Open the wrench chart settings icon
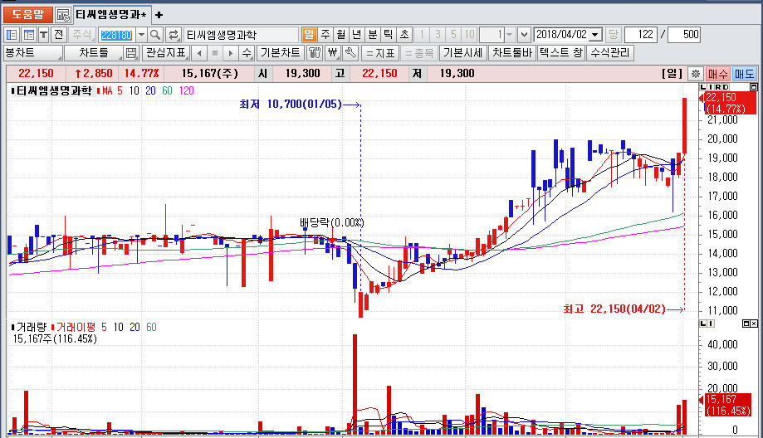 pyautogui.click(x=350, y=52)
